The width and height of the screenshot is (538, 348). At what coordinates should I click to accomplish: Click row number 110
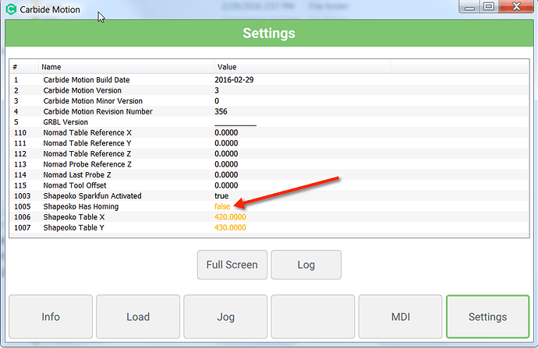(20, 132)
